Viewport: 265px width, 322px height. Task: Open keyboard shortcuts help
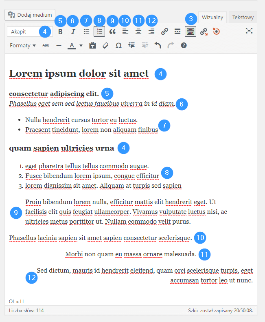(x=184, y=45)
